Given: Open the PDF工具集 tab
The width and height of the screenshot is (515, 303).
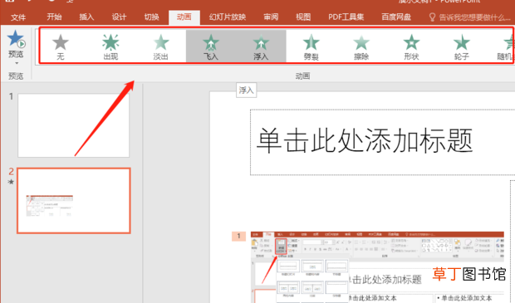Looking at the screenshot, I should pos(346,17).
